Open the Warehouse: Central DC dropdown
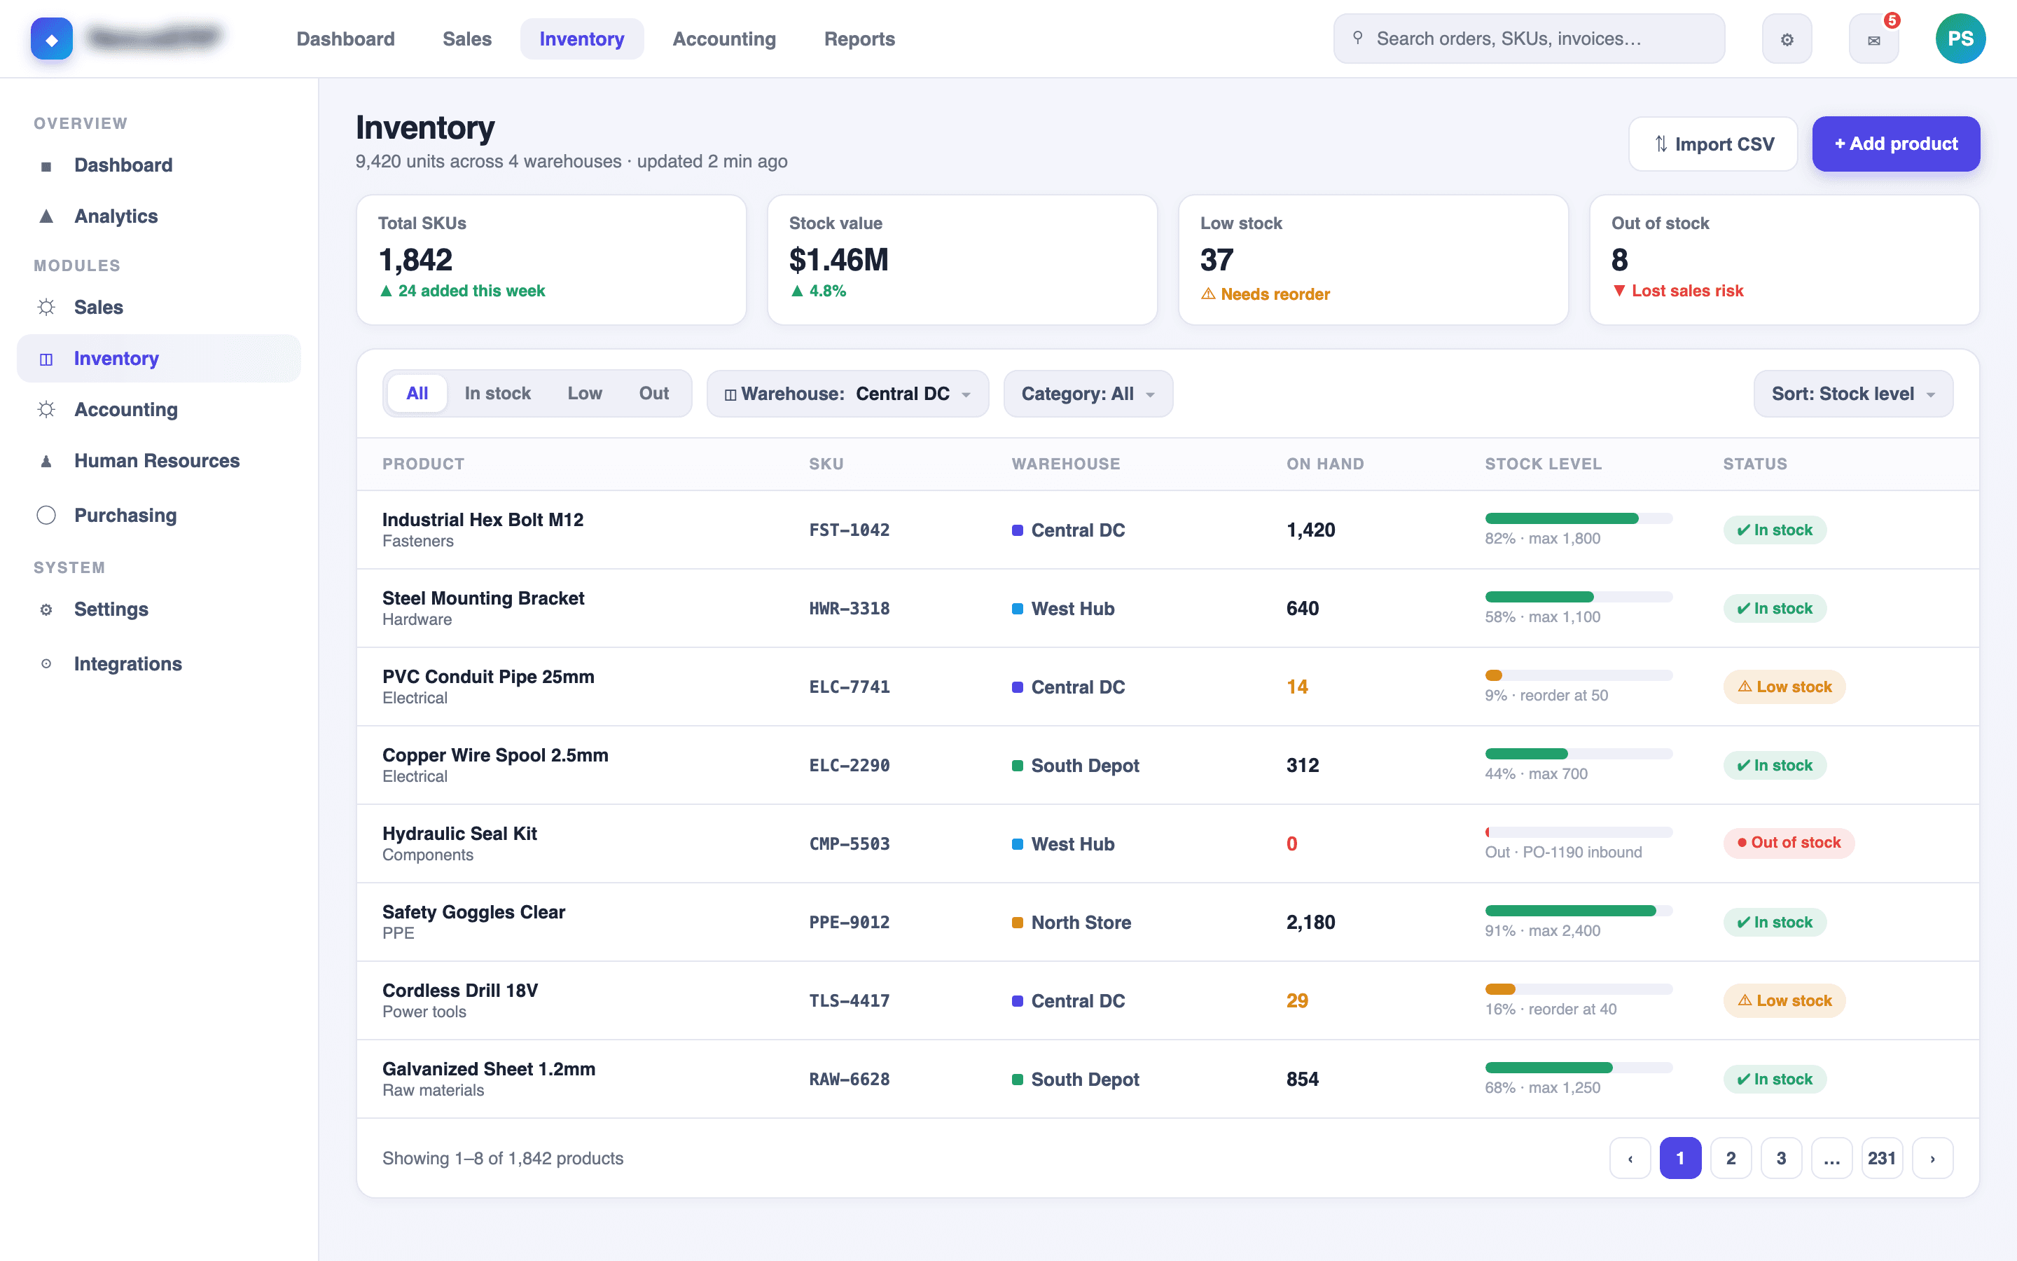This screenshot has width=2017, height=1261. 847,394
